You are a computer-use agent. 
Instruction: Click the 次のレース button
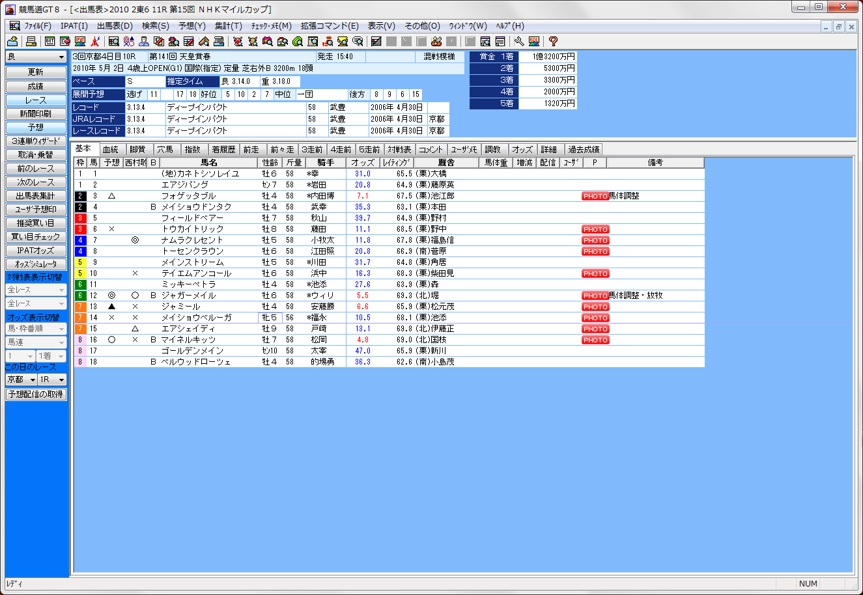[36, 182]
